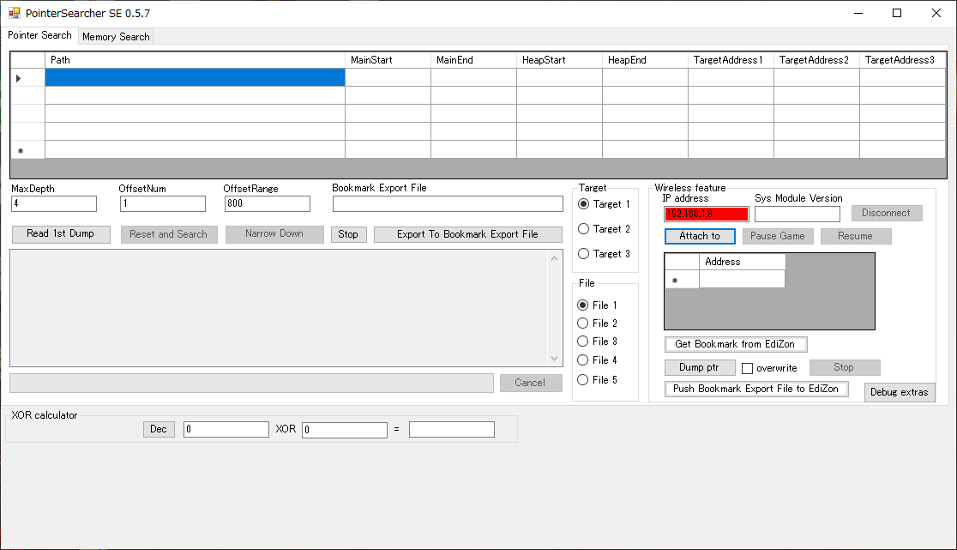The height and width of the screenshot is (550, 957).
Task: Click the MainEnd column header
Action: click(473, 60)
